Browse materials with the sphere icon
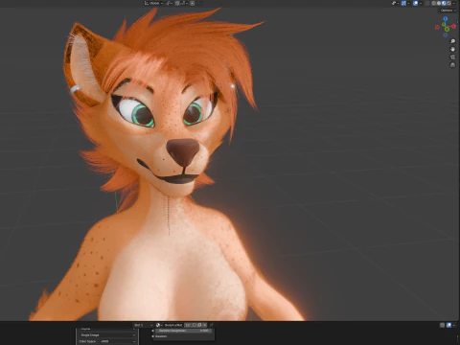The height and width of the screenshot is (345, 460). click(159, 325)
